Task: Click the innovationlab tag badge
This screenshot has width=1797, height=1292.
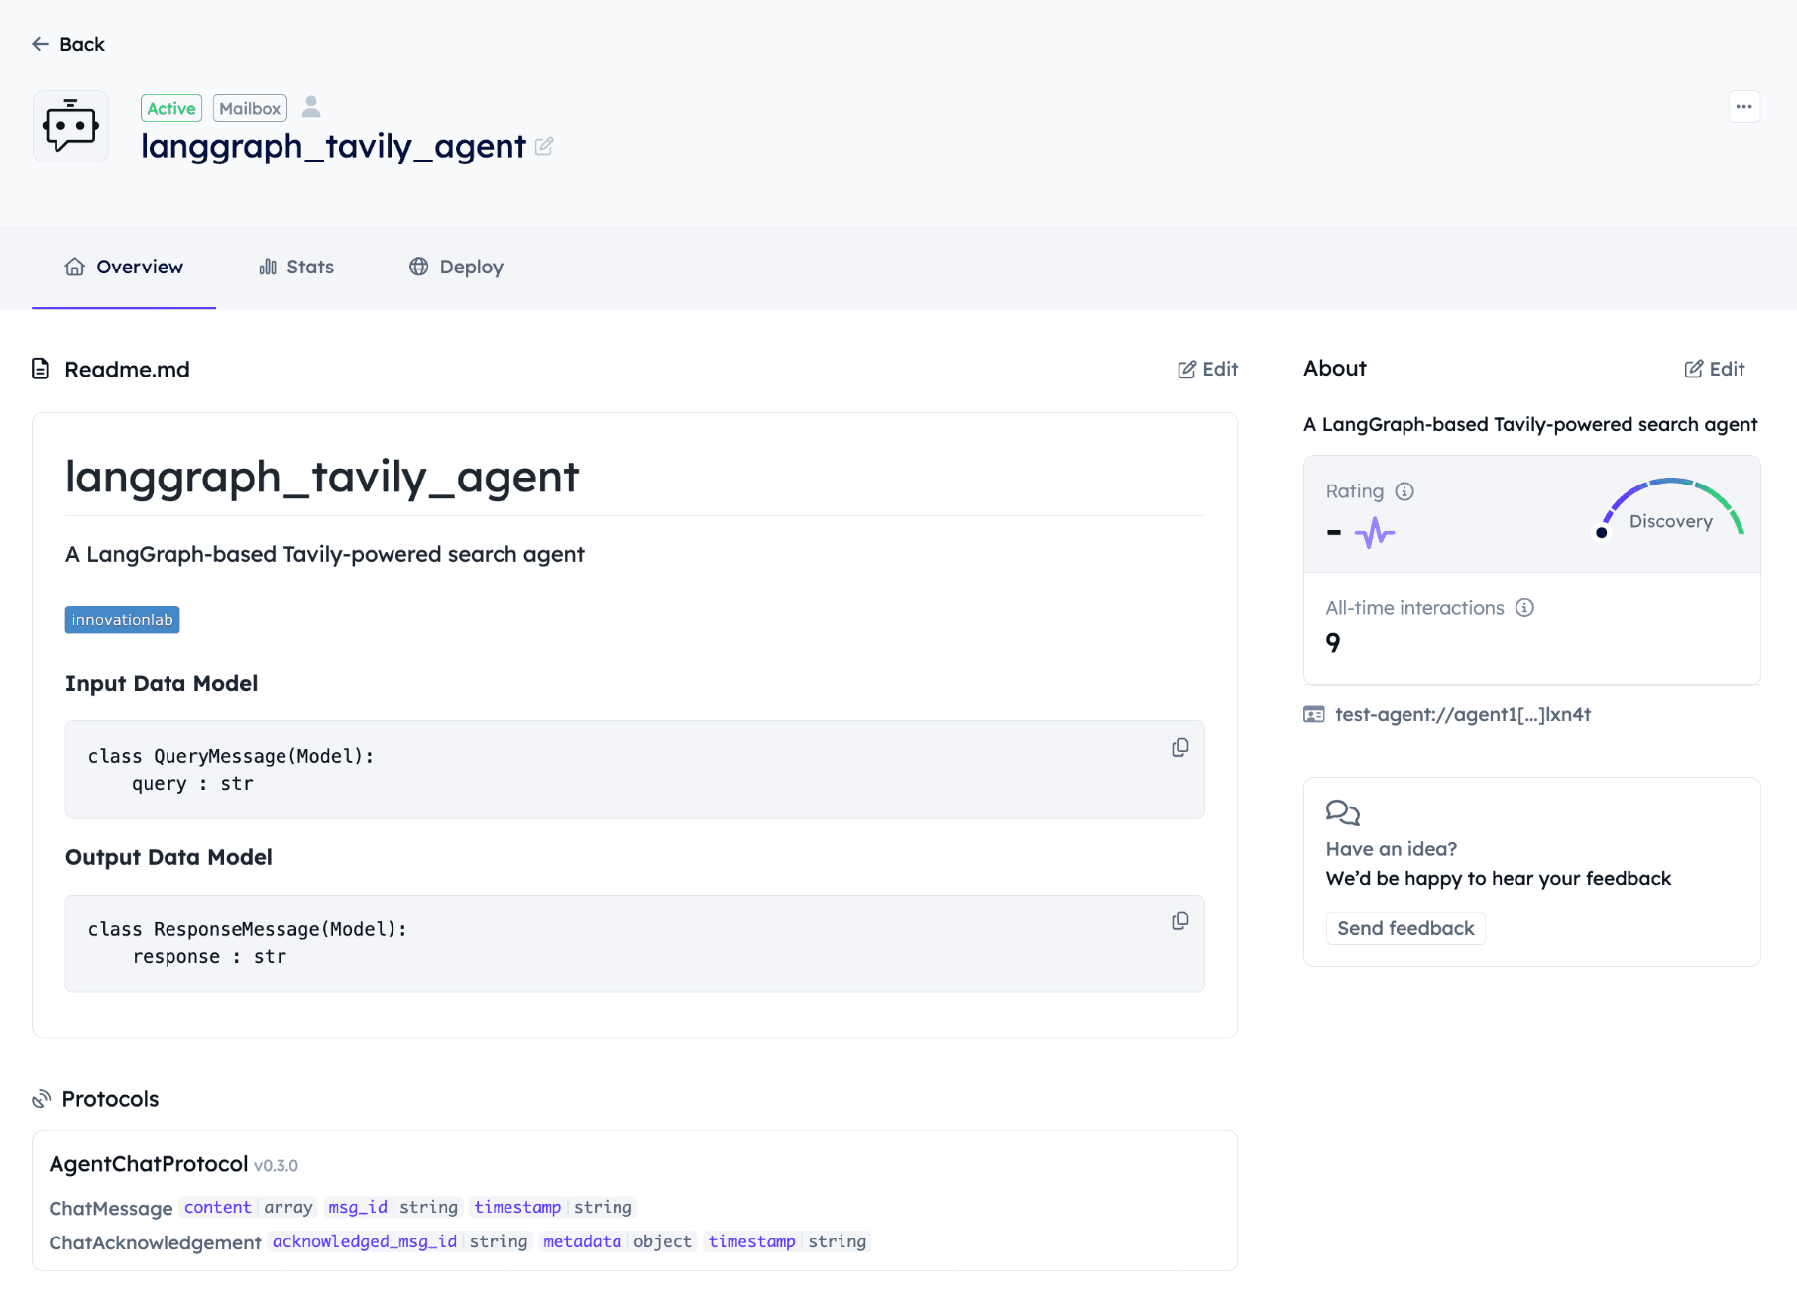Action: [x=123, y=620]
